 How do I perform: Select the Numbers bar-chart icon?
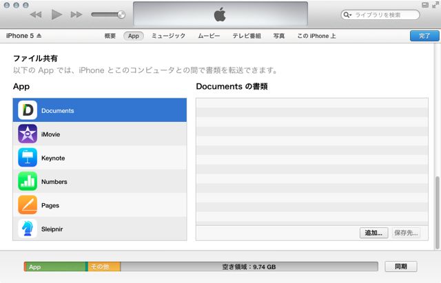pyautogui.click(x=28, y=181)
